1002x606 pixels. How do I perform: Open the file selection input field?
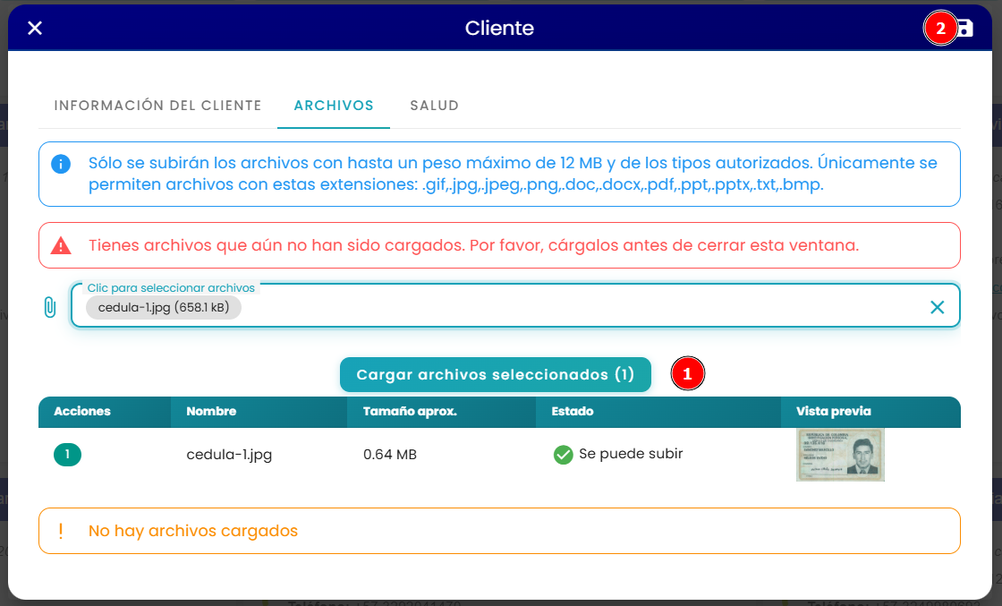coord(515,305)
